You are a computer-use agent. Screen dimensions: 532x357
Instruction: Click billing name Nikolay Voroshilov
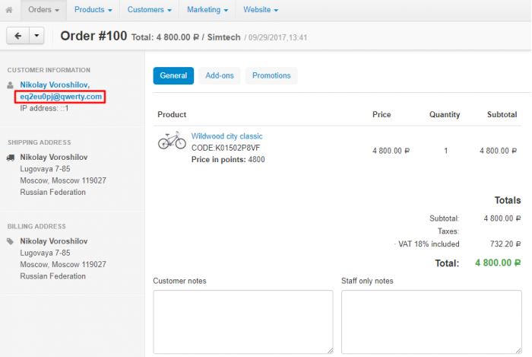pyautogui.click(x=54, y=241)
